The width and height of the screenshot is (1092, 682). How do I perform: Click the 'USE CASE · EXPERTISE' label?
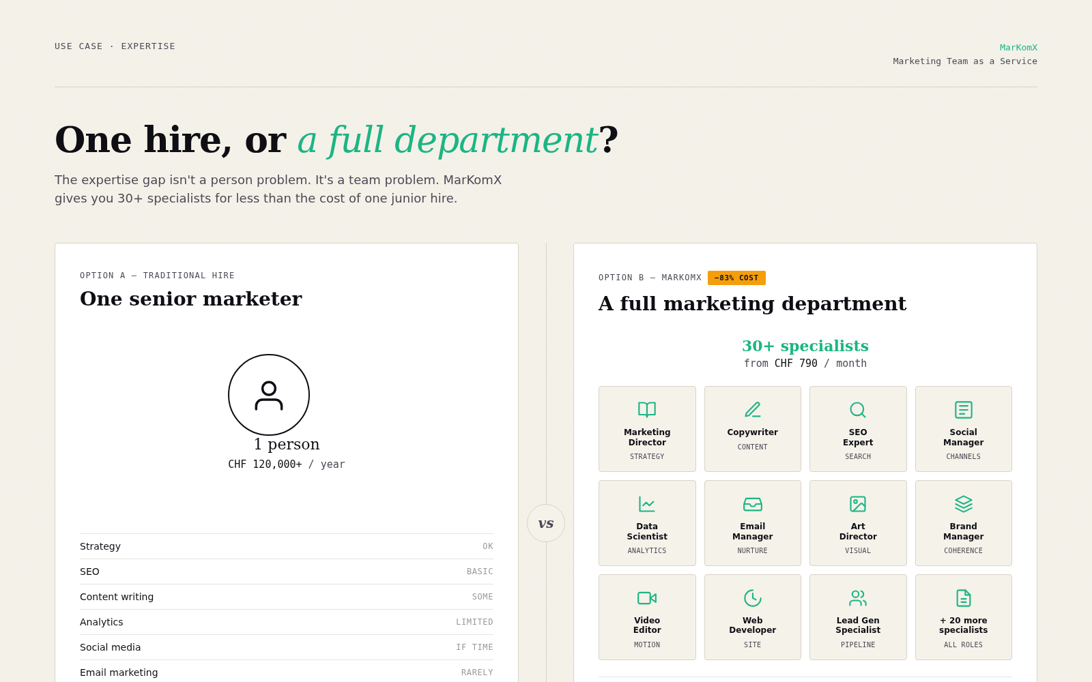point(115,46)
